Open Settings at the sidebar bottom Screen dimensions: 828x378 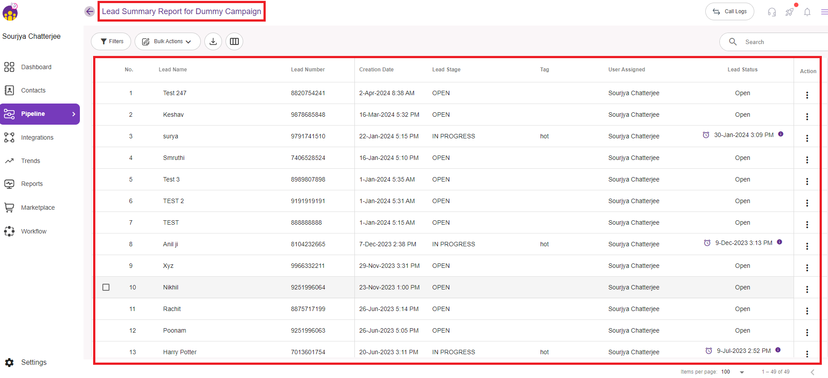(34, 362)
